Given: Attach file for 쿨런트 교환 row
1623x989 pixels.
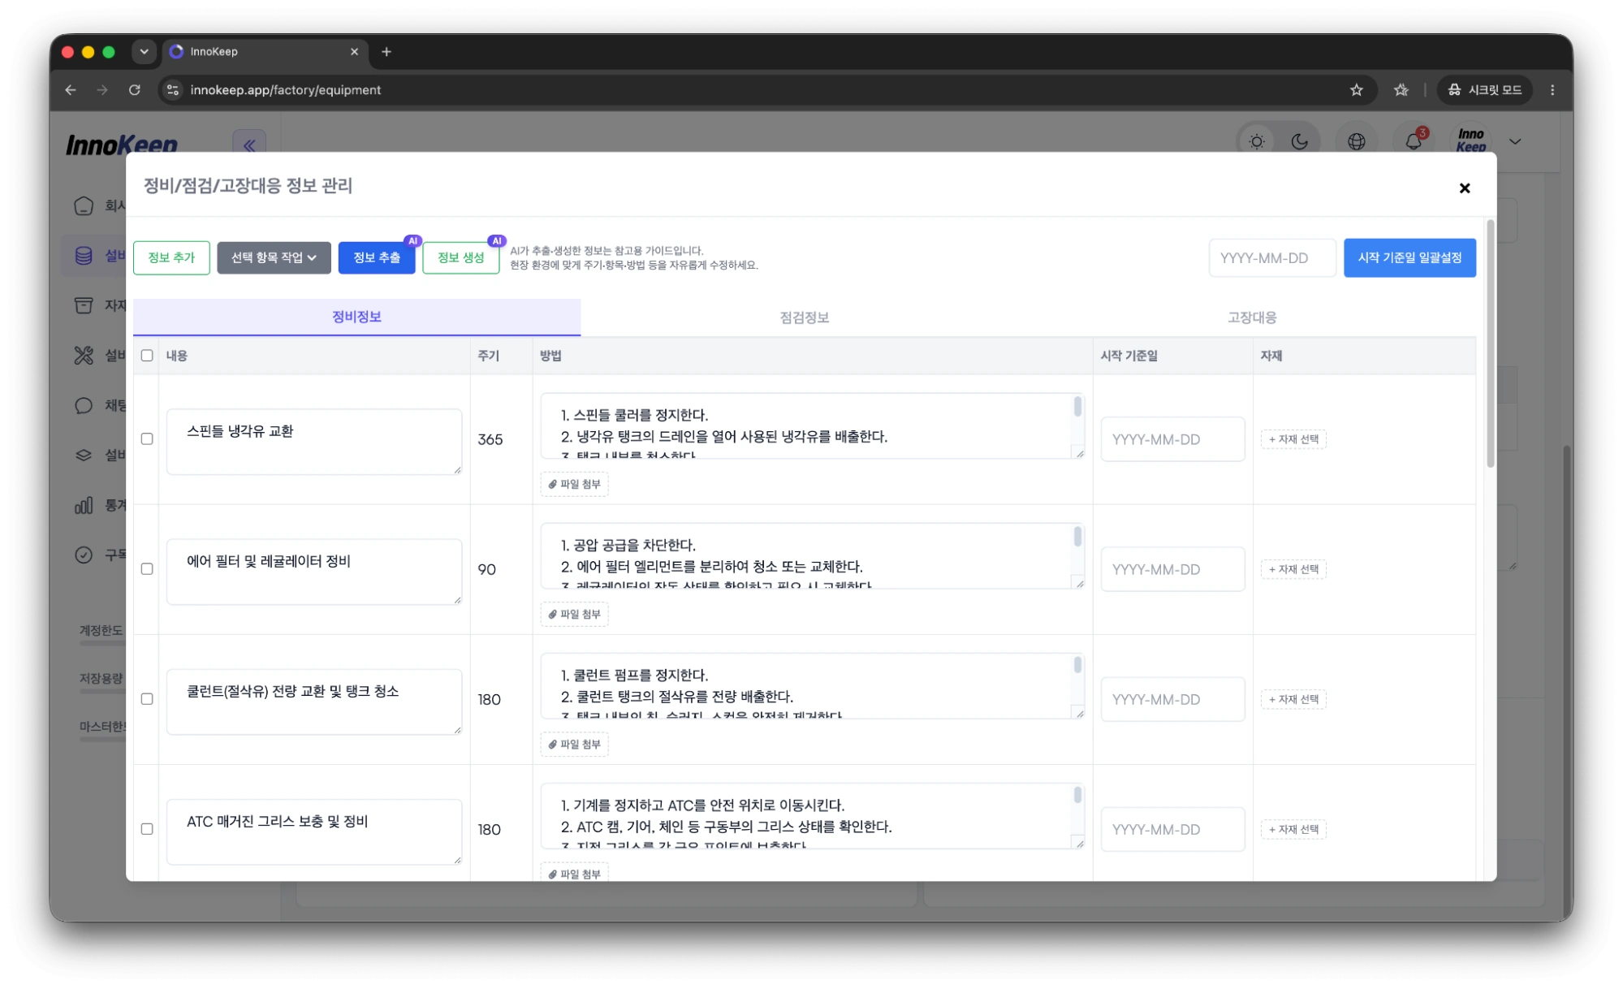Looking at the screenshot, I should pyautogui.click(x=575, y=745).
